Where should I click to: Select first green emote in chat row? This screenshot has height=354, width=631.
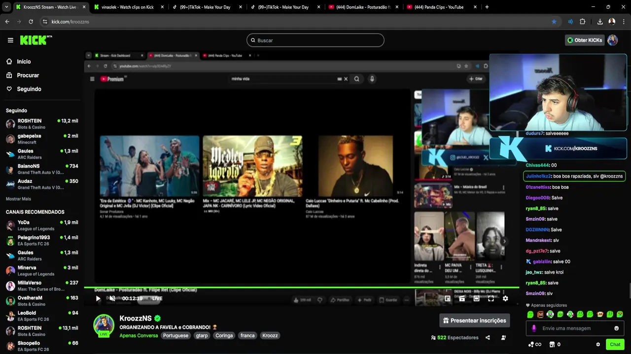530,315
